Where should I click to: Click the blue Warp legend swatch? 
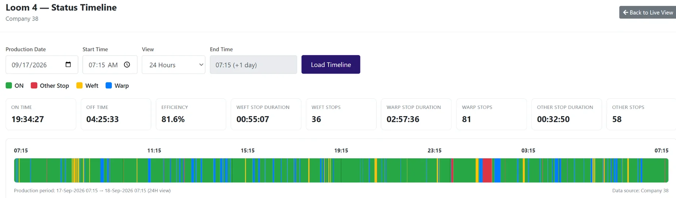pyautogui.click(x=109, y=85)
